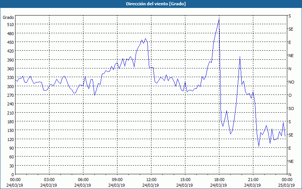302x189 pixels.
Task: Select the 'Grado' axis unit label
Action: [x=8, y=17]
